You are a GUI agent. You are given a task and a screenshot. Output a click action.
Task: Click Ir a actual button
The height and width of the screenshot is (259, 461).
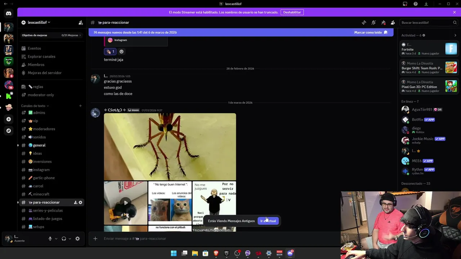pyautogui.click(x=268, y=221)
